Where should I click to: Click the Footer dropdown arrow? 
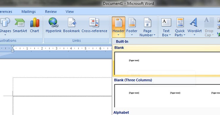pos(132,35)
